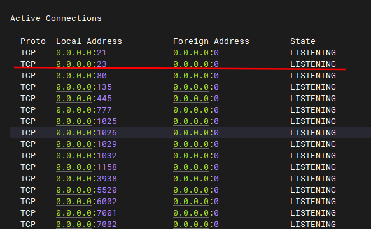Select the Foreign Address column header
371x229 pixels.
[x=211, y=41]
